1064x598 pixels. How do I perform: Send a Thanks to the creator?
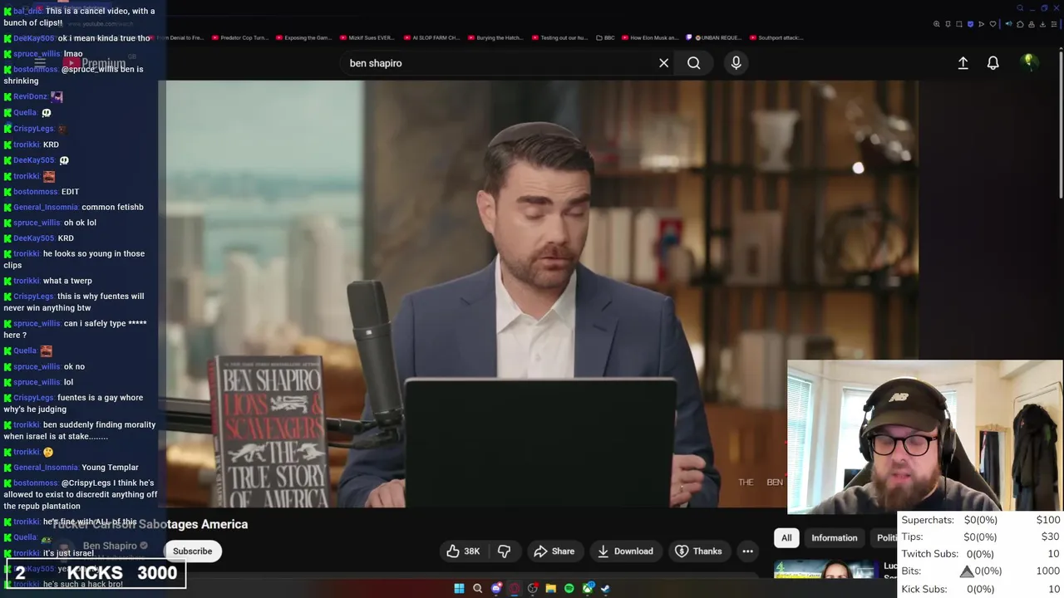tap(698, 551)
